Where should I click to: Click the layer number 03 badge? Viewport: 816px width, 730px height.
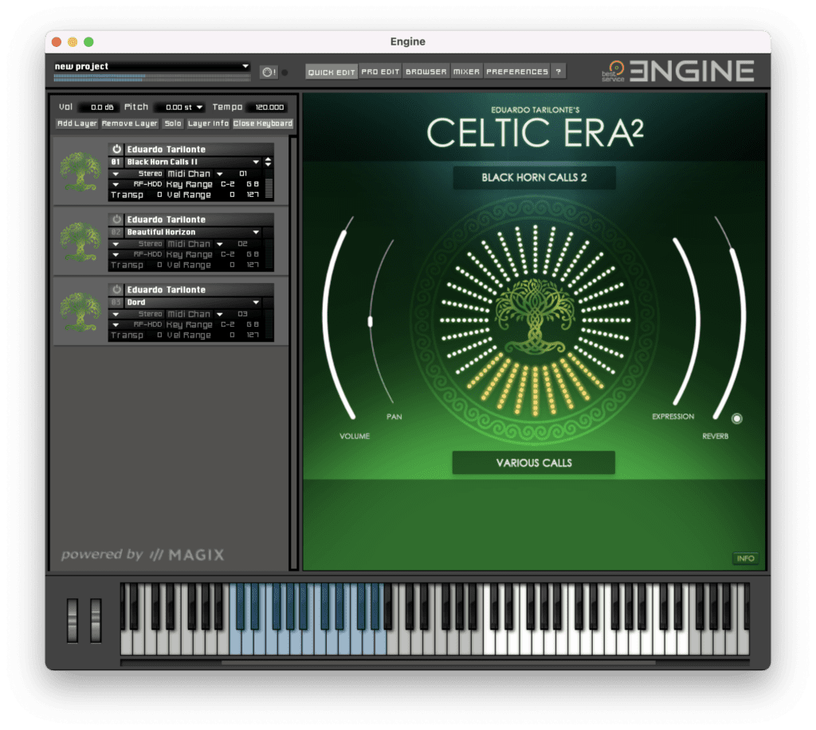coord(116,302)
